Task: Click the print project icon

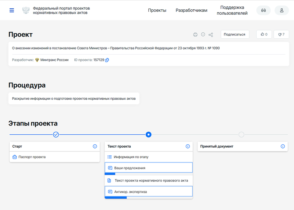Action: (195, 35)
